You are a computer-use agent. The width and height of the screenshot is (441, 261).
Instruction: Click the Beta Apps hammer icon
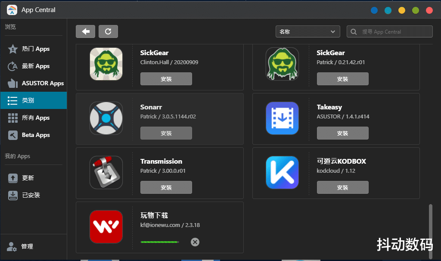12,135
